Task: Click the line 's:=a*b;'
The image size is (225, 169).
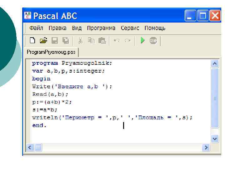Action: pos(45,110)
